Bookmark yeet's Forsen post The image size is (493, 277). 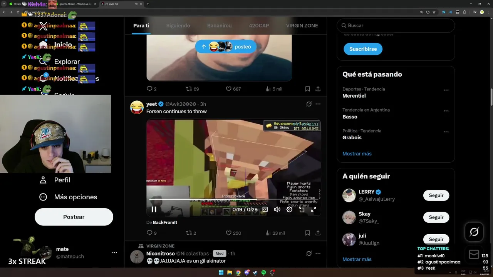[307, 233]
